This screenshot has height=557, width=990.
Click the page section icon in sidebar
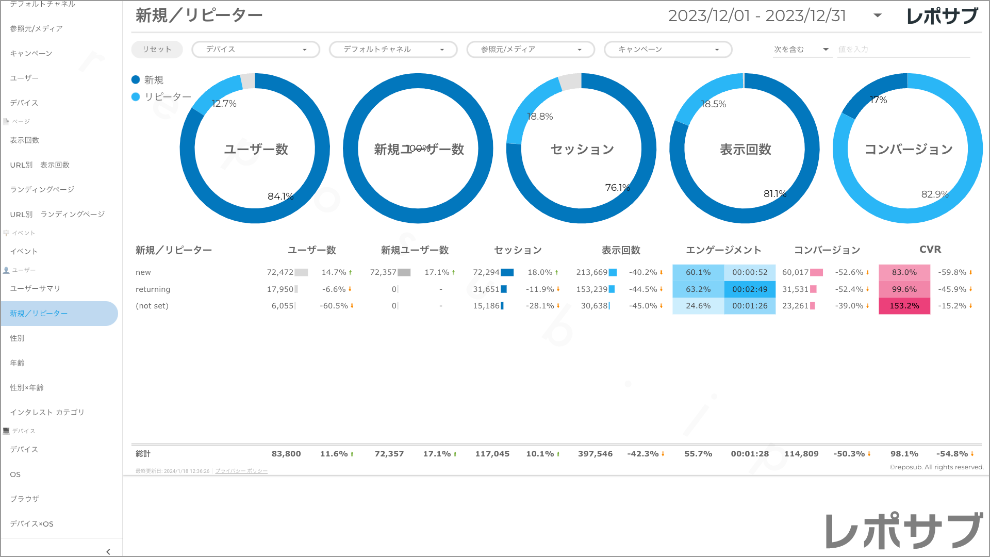point(6,122)
